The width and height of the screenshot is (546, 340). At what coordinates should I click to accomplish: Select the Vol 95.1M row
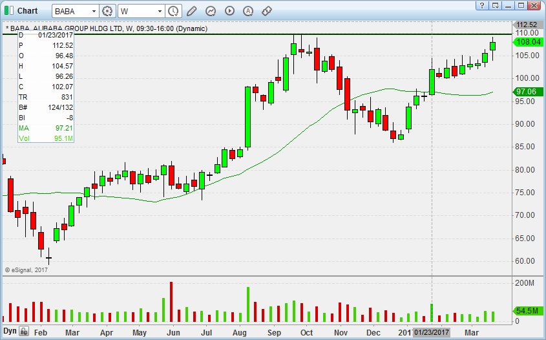(x=46, y=138)
